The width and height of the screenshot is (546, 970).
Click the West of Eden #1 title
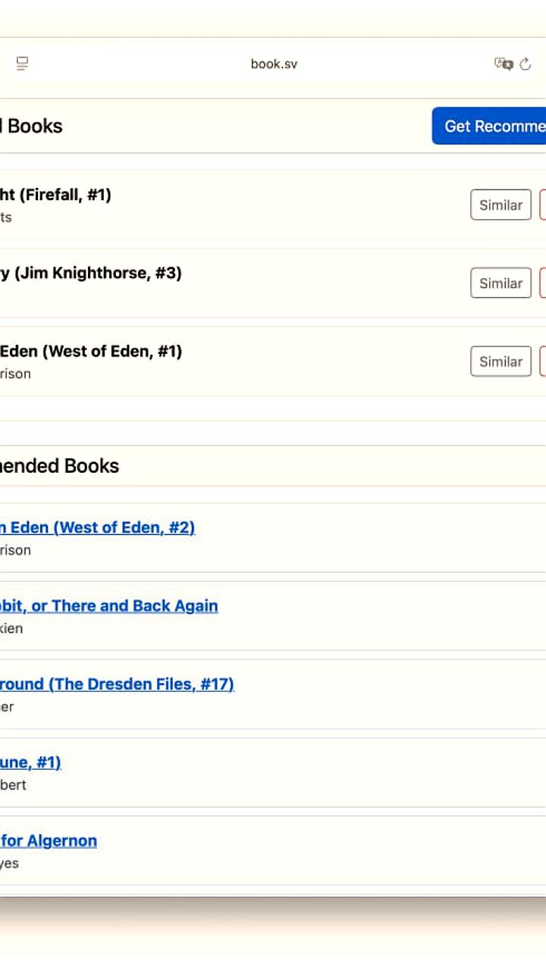[x=90, y=352]
